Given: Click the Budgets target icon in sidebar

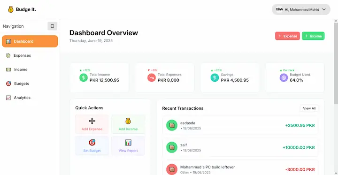Looking at the screenshot, I should (x=8, y=84).
